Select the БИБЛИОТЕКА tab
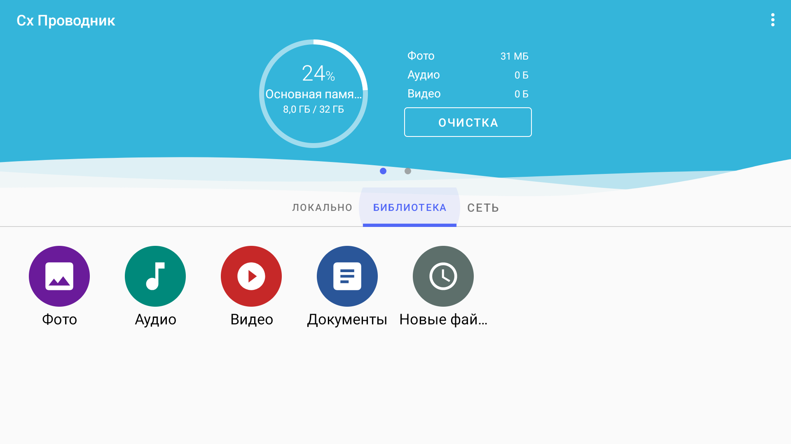Image resolution: width=791 pixels, height=444 pixels. pyautogui.click(x=410, y=208)
